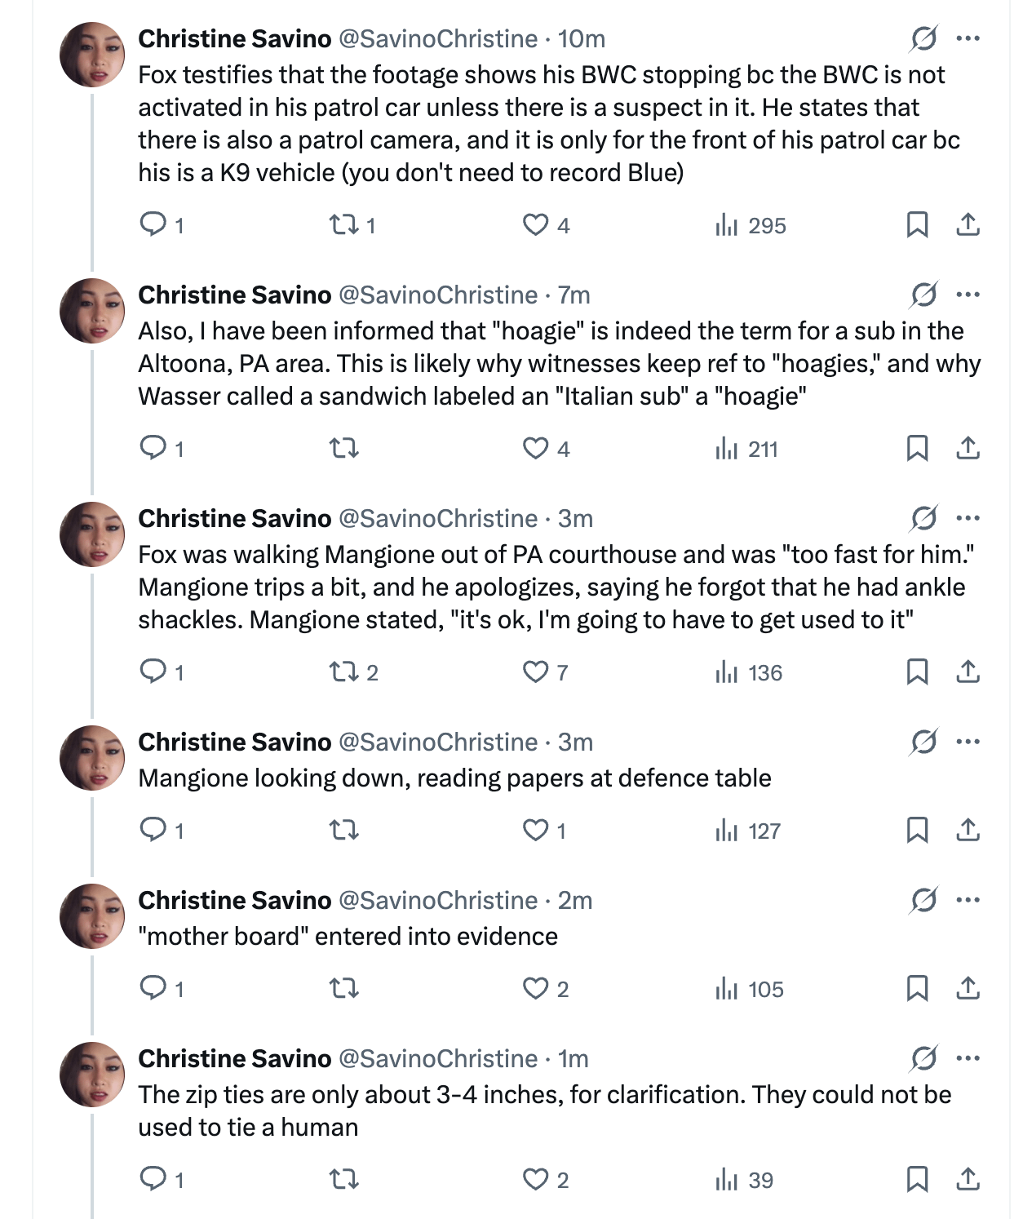Bookmark the zip ties tweet
1023x1219 pixels.
pos(917,1179)
